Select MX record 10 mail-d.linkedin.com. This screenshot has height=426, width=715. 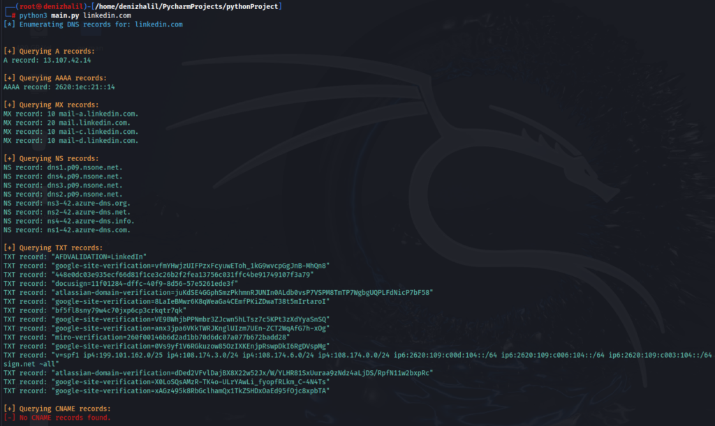(71, 141)
